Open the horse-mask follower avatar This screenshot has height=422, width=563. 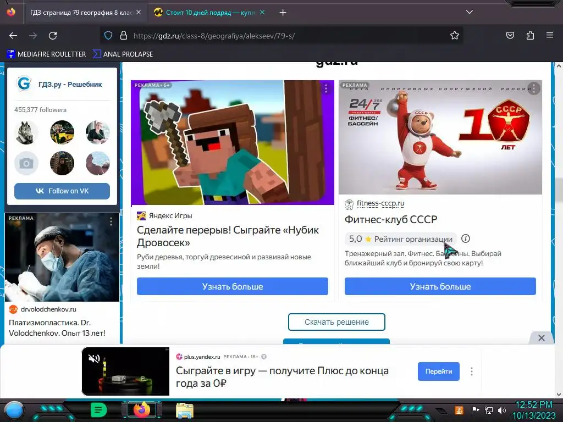coord(26,132)
